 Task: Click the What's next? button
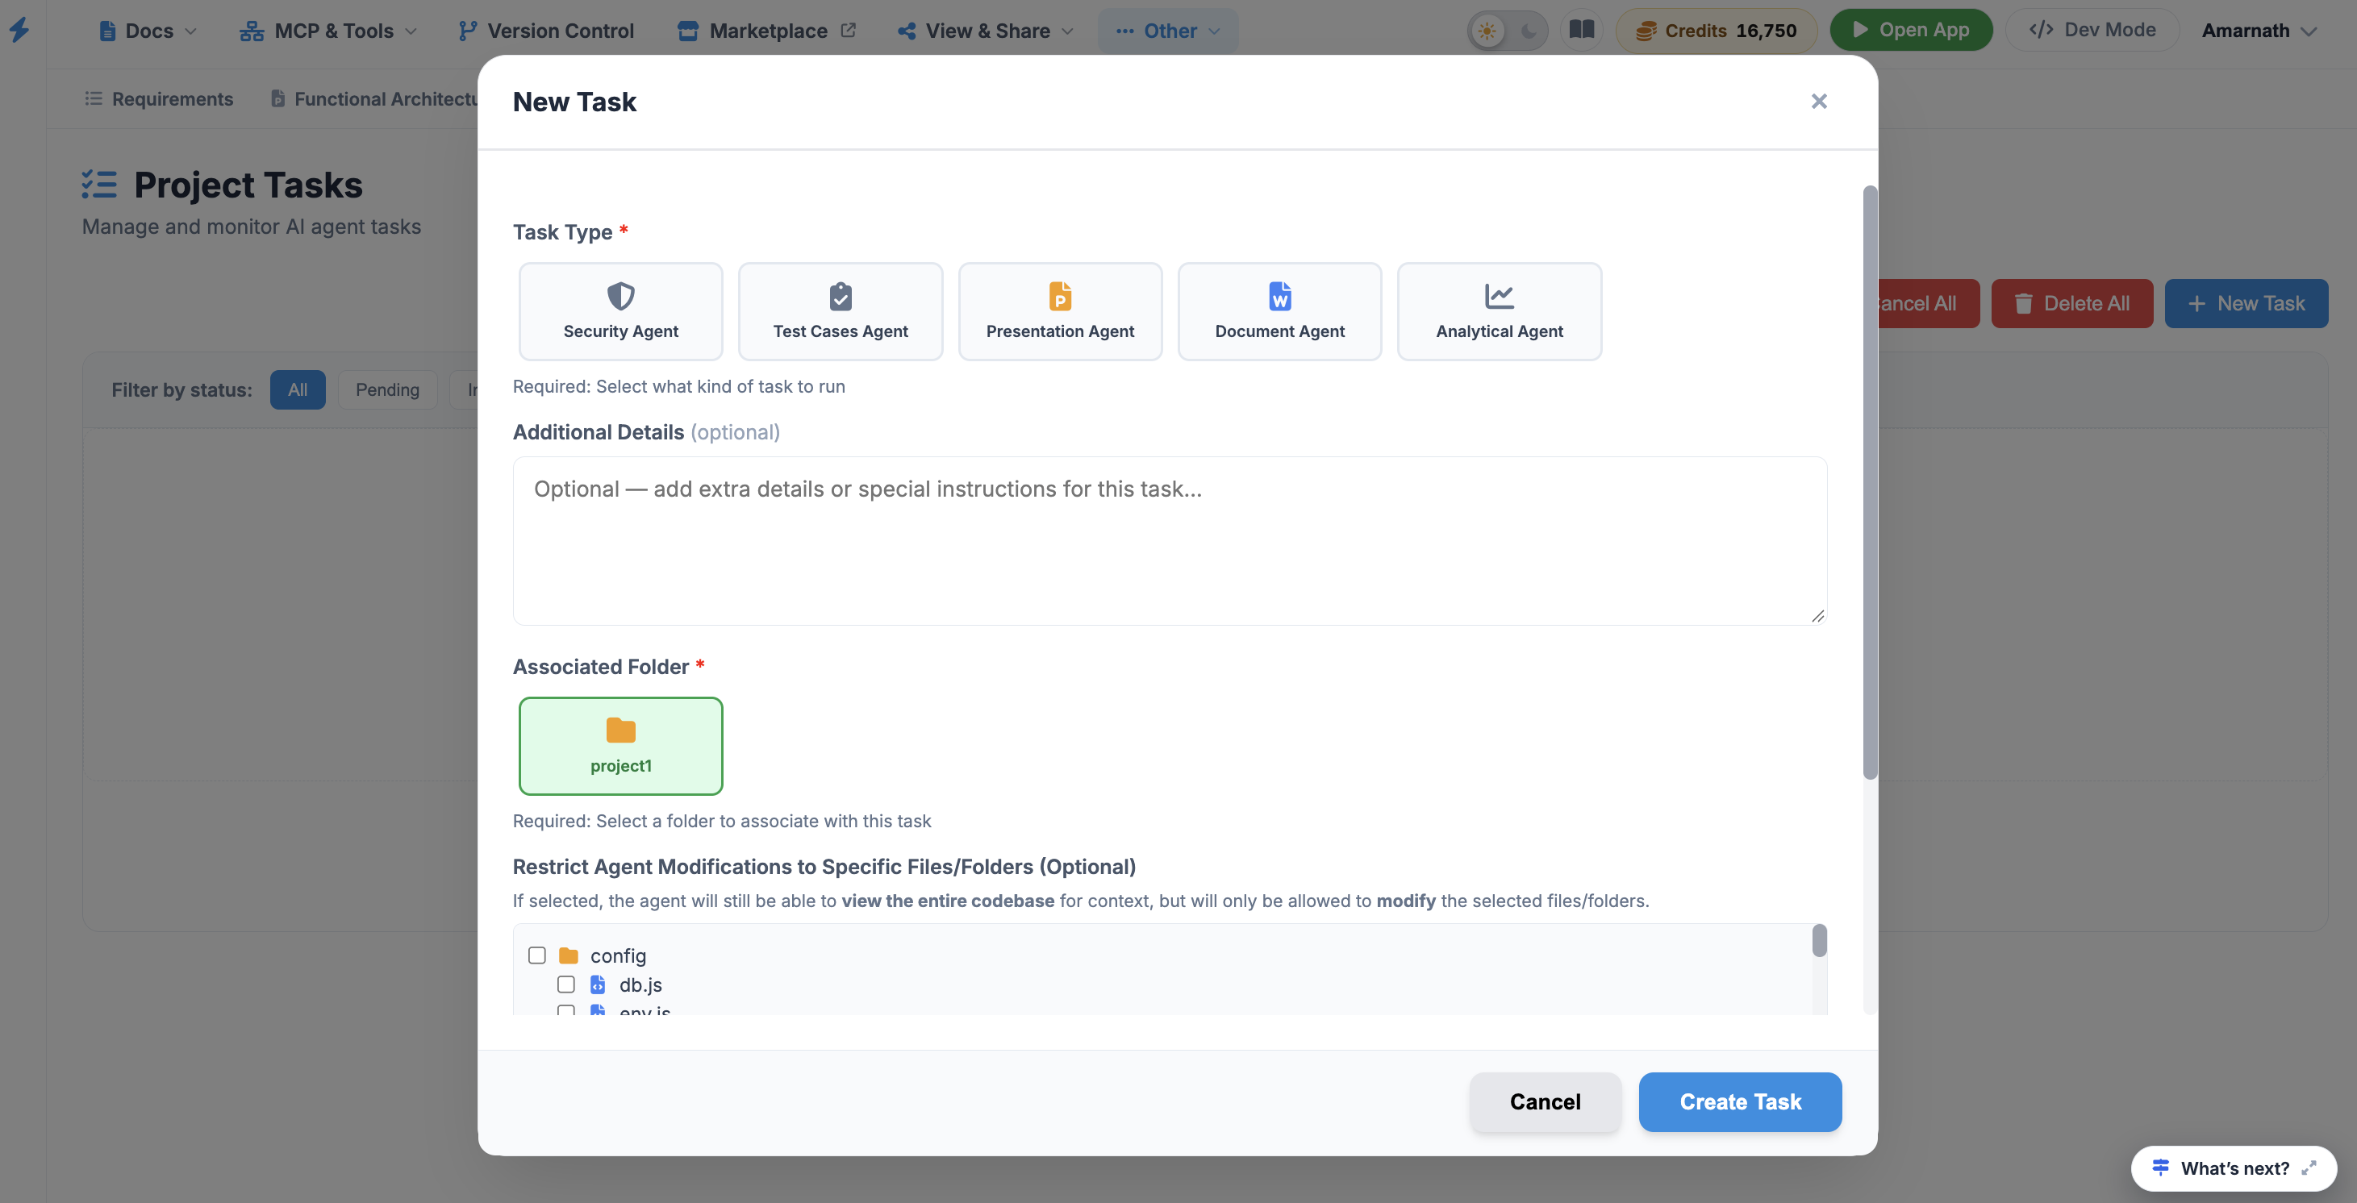click(x=2234, y=1168)
